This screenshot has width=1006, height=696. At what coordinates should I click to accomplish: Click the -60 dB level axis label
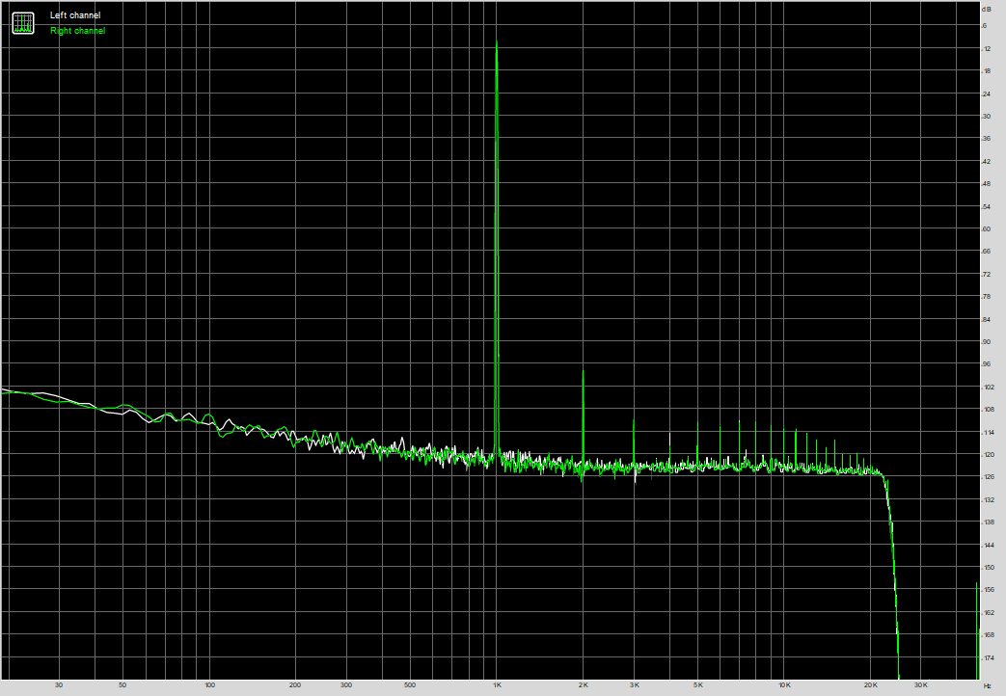pyautogui.click(x=986, y=229)
